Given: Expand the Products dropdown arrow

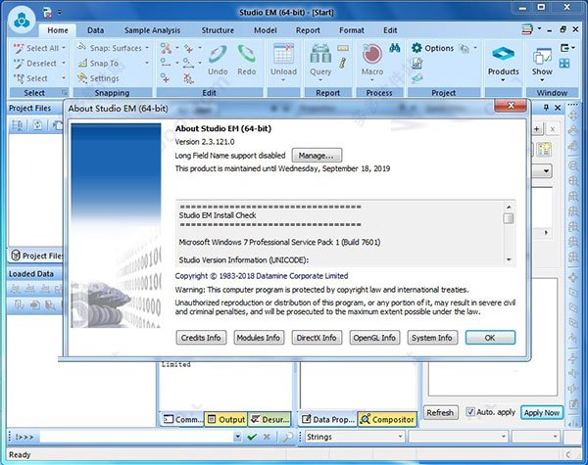Looking at the screenshot, I should pos(503,80).
